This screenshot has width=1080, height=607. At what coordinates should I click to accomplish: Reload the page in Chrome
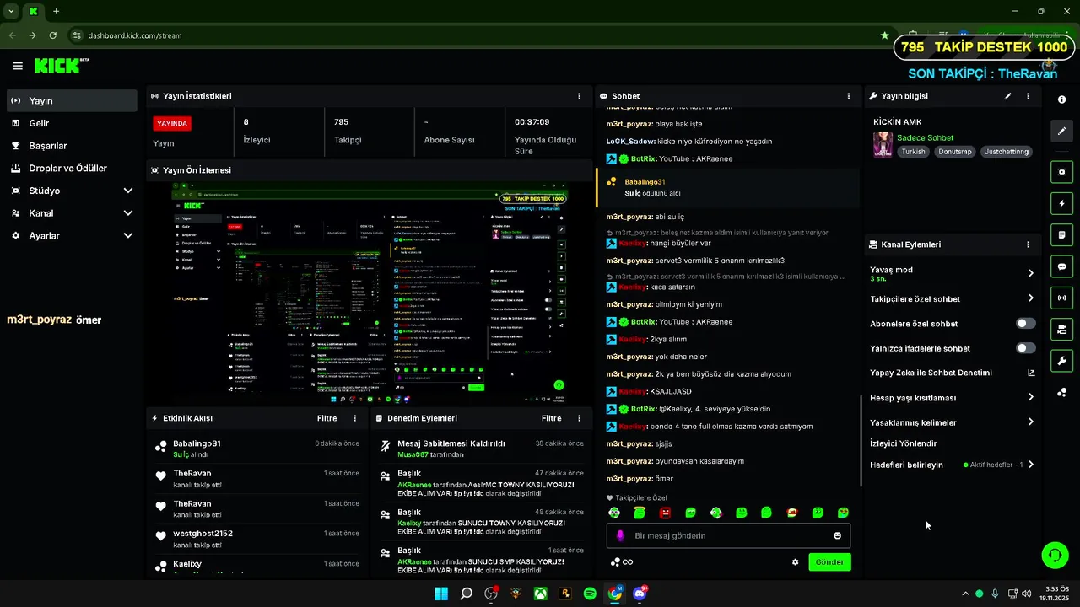point(53,35)
